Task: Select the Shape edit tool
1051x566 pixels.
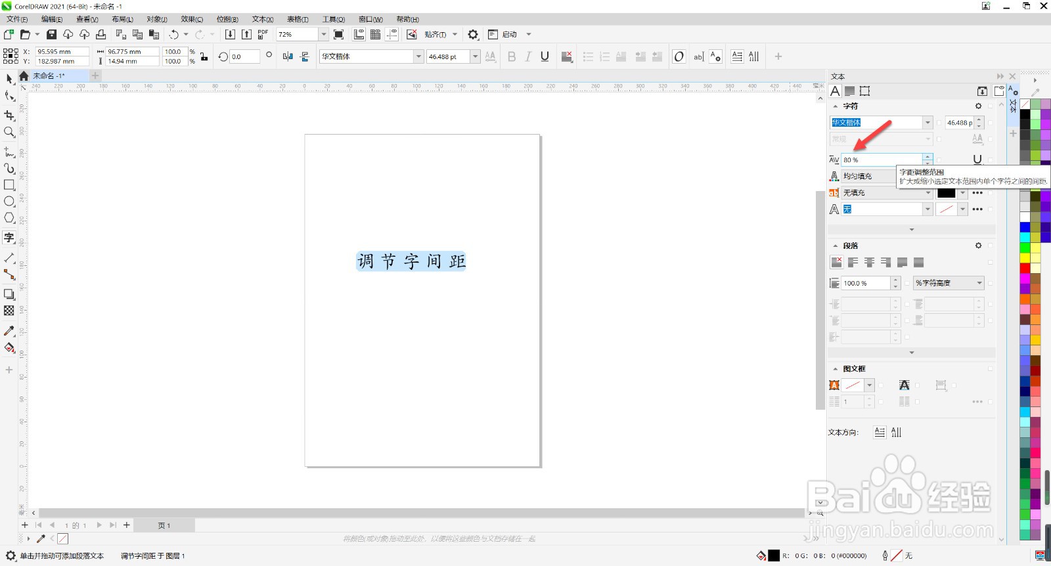Action: pyautogui.click(x=9, y=97)
